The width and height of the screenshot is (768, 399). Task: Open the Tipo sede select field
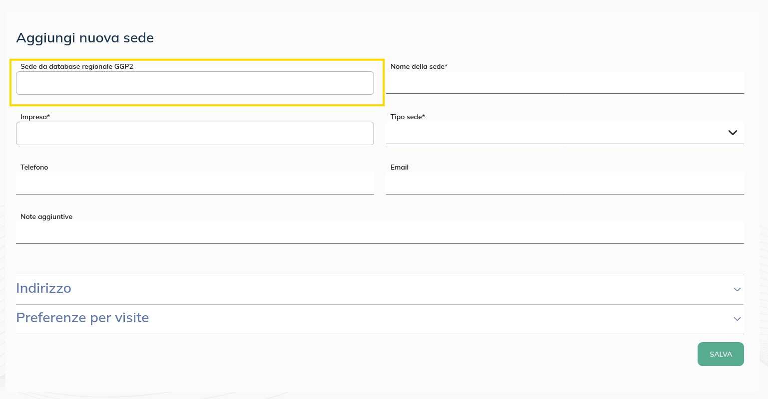tap(554, 133)
